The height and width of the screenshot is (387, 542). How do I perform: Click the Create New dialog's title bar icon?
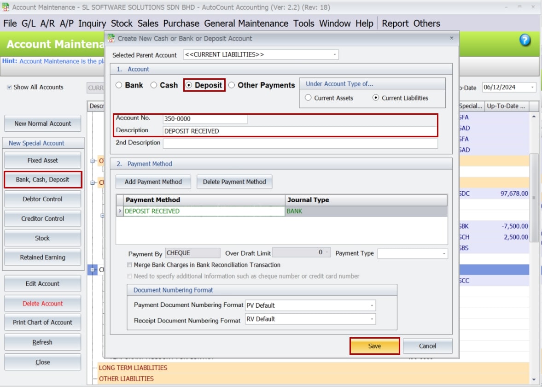click(x=110, y=38)
